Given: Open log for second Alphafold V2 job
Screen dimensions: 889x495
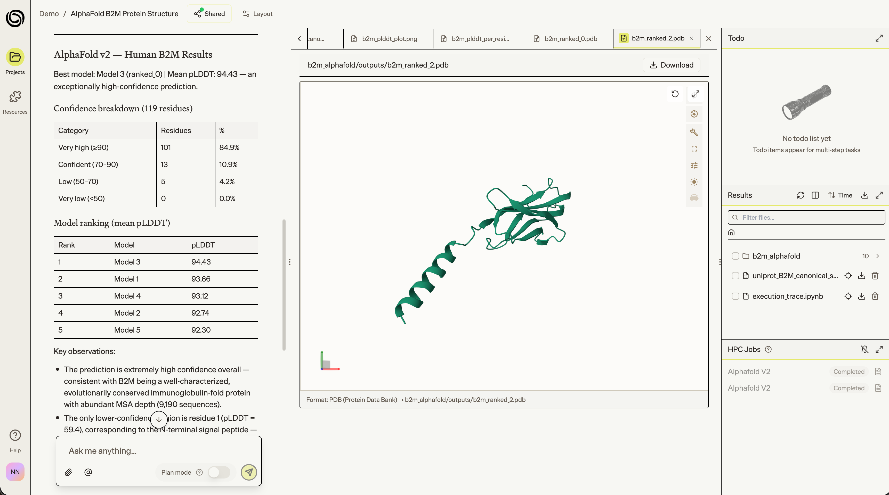Looking at the screenshot, I should coord(878,388).
